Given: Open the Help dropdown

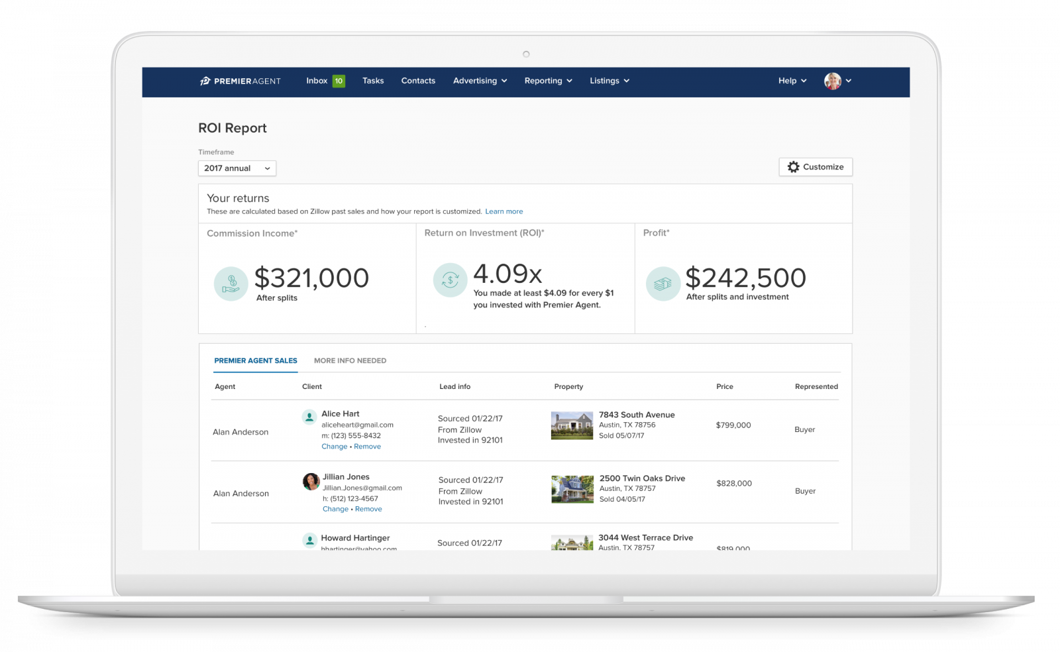Looking at the screenshot, I should tap(792, 81).
